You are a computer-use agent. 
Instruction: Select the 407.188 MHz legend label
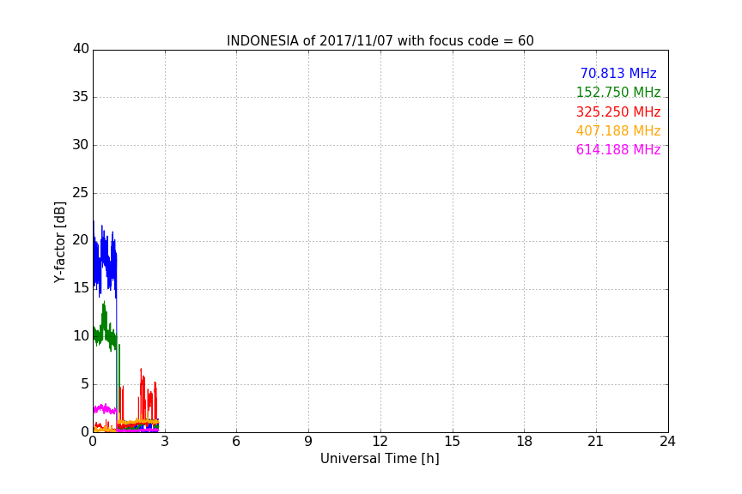coord(618,131)
